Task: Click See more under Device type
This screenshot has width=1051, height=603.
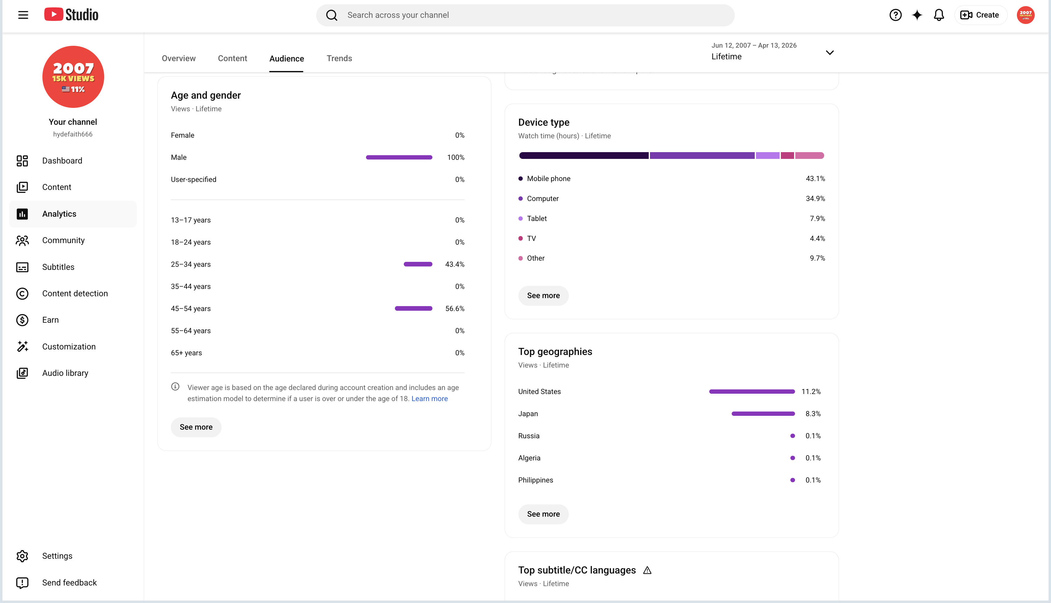Action: [543, 295]
